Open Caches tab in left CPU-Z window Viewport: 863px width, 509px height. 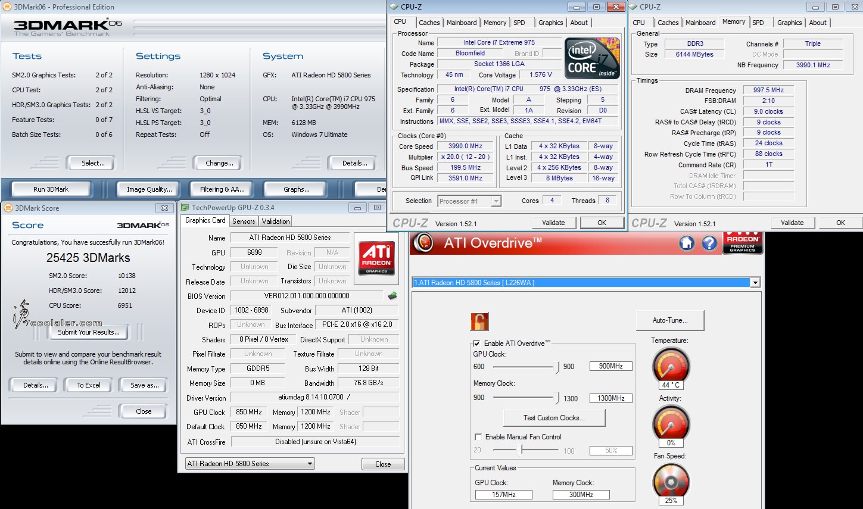[x=429, y=23]
